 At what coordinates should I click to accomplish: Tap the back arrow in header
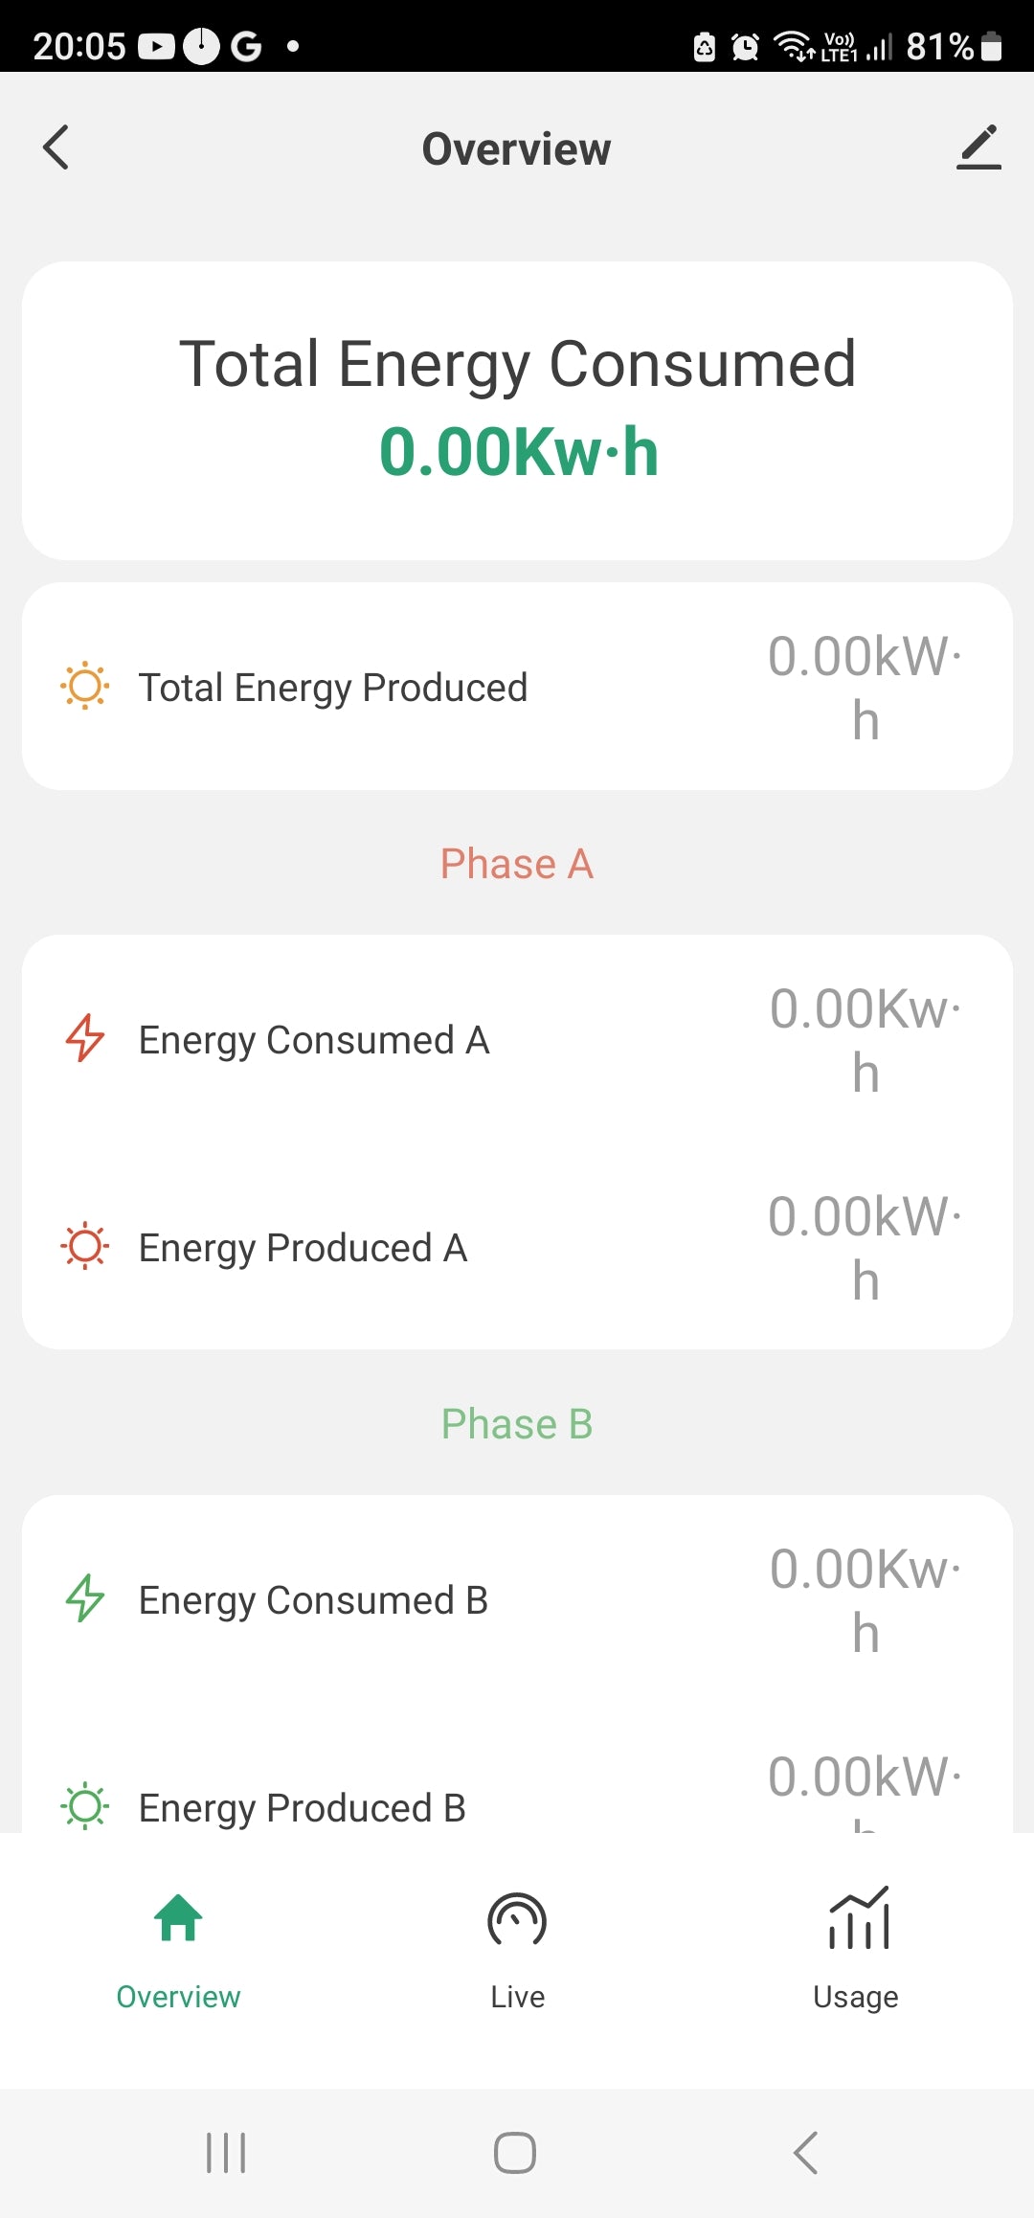(x=56, y=147)
